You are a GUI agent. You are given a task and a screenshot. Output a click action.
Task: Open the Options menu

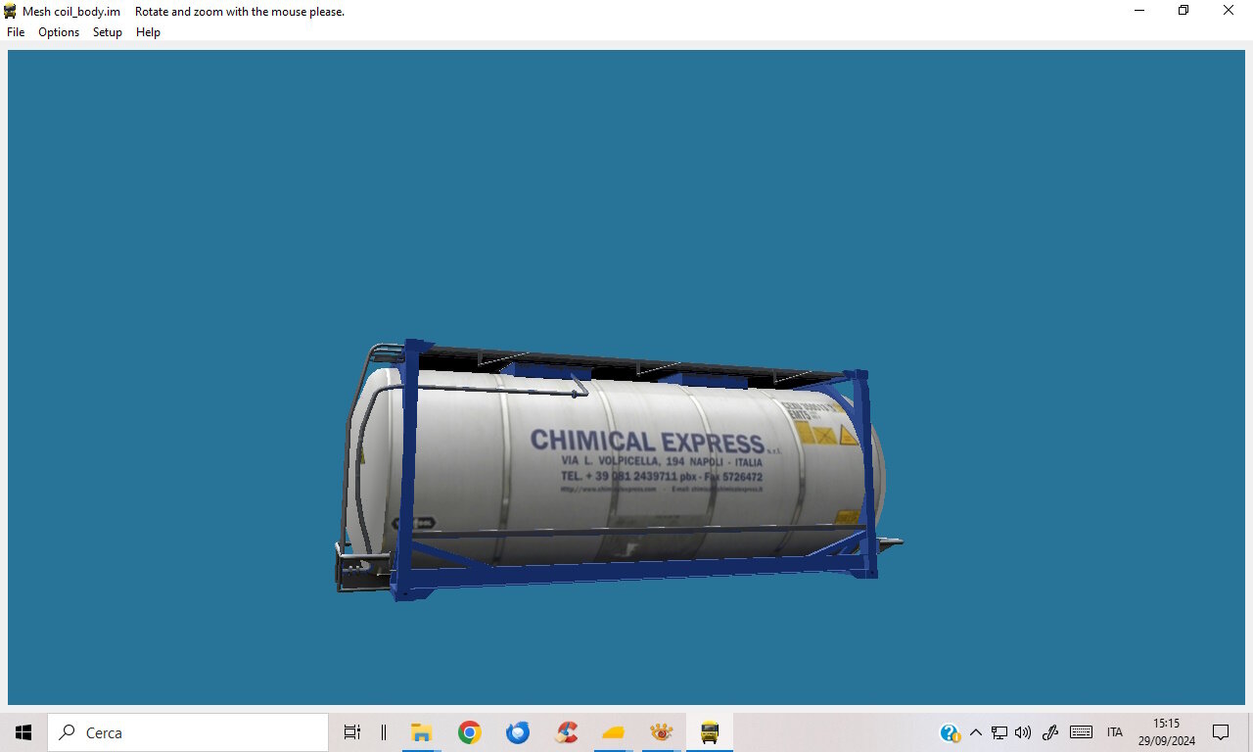(x=59, y=32)
